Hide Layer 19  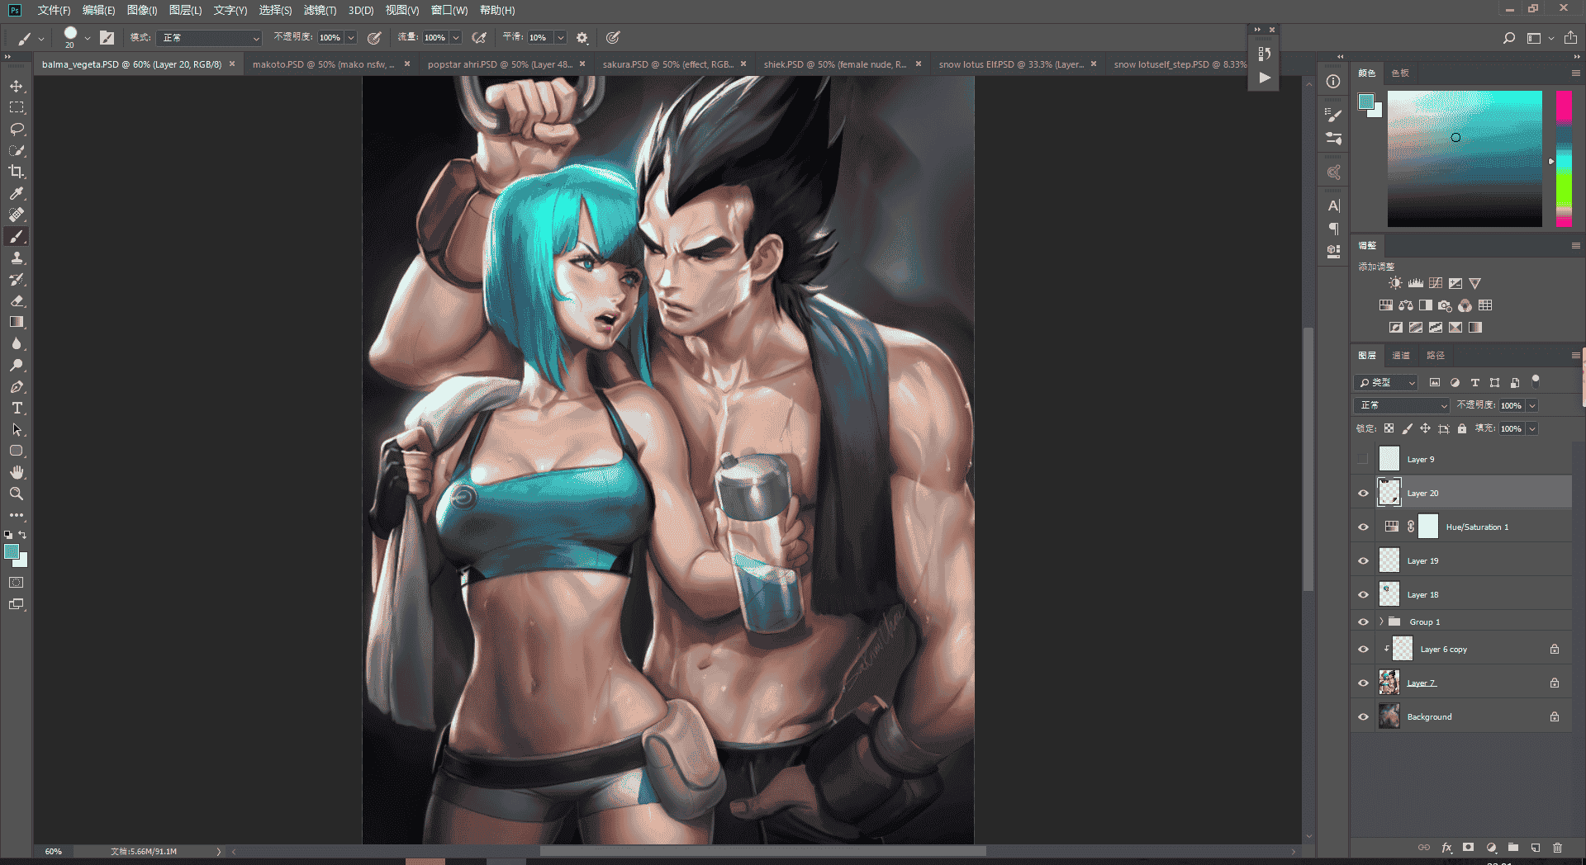(x=1363, y=560)
